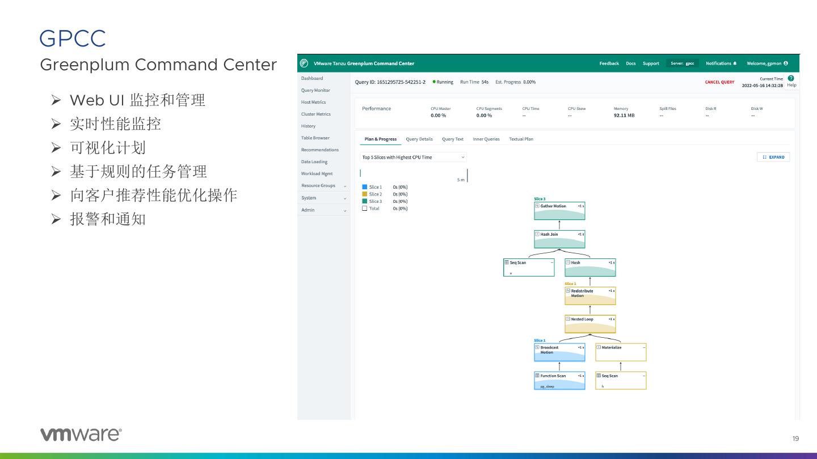The width and height of the screenshot is (817, 459).
Task: Click the Slice 1 label above Broadcast Motion
Action: tap(540, 341)
